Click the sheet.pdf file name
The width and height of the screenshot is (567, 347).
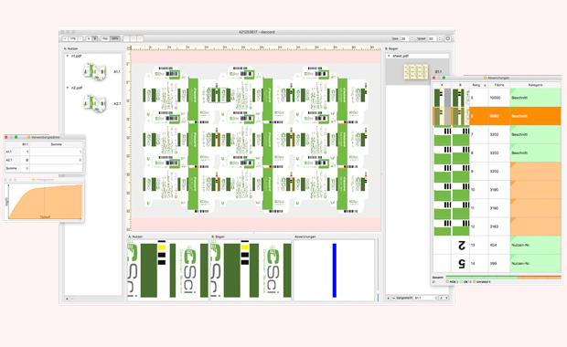point(401,56)
